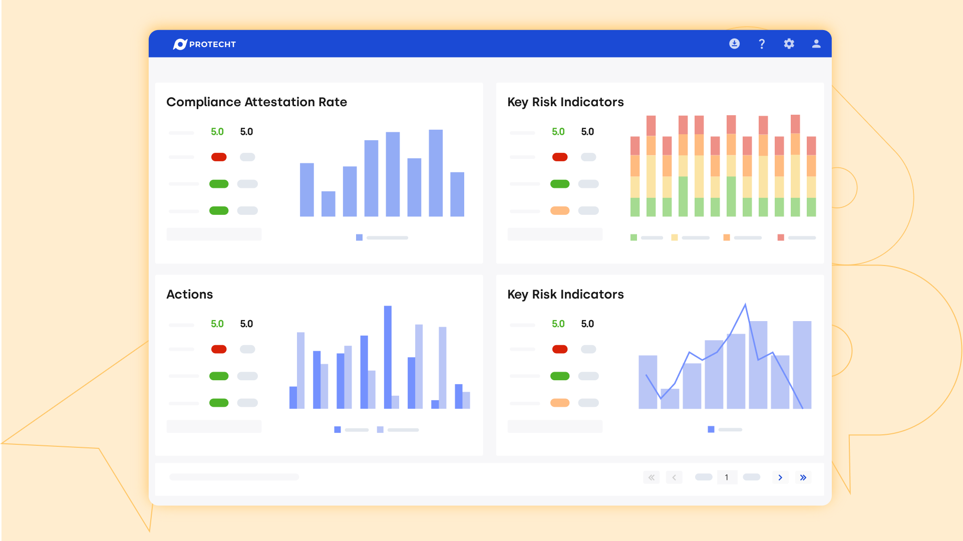Viewport: 963px width, 541px height.
Task: Click the Actions widget title
Action: click(x=190, y=295)
